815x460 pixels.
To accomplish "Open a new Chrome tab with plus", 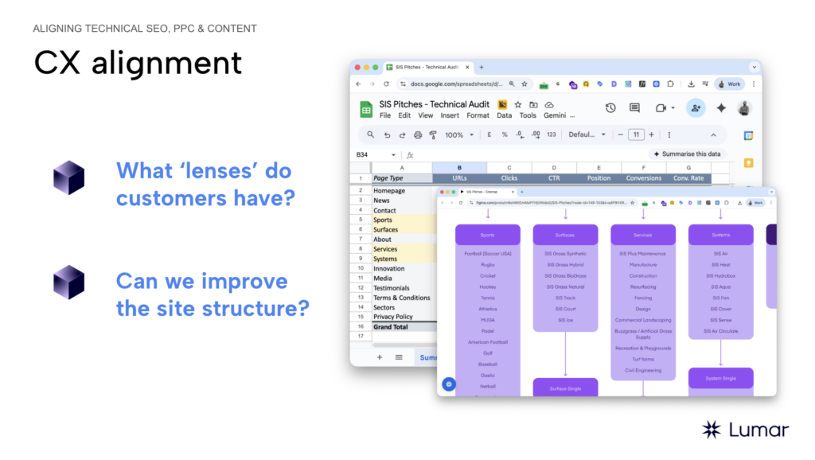I will point(482,67).
